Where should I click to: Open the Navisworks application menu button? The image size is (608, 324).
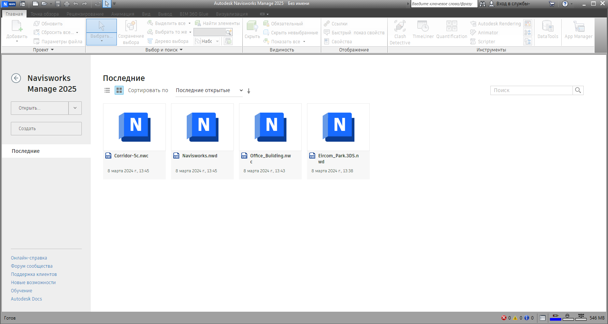[x=9, y=4]
